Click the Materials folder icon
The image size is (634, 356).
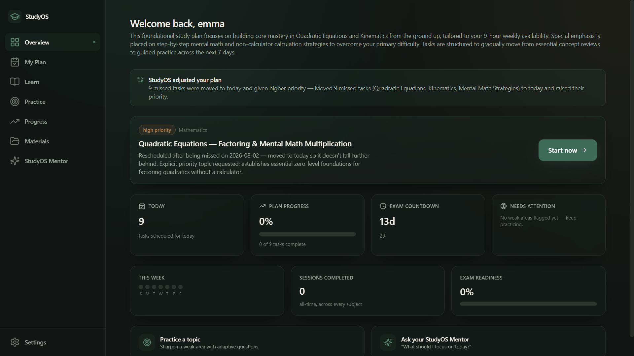pos(15,141)
